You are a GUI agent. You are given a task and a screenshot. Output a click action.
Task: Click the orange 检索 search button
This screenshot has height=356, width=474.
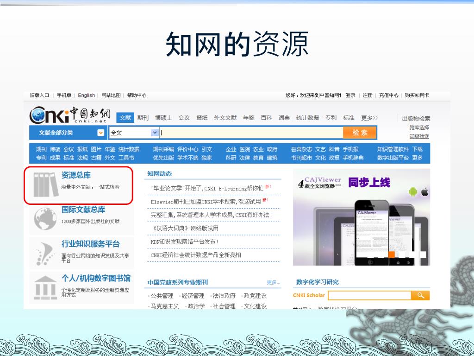(360, 133)
